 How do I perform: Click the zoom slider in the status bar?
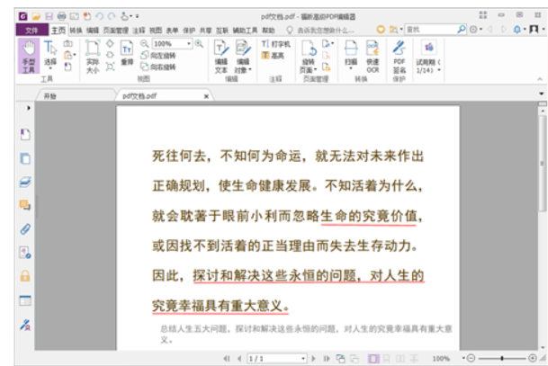point(502,358)
